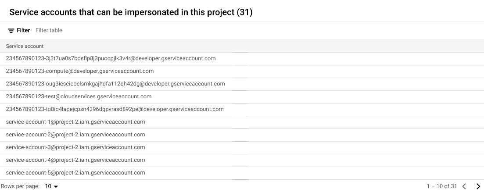The image size is (484, 196).
Task: Select the 234567890123-test cloudservices account row
Action: 79,96
